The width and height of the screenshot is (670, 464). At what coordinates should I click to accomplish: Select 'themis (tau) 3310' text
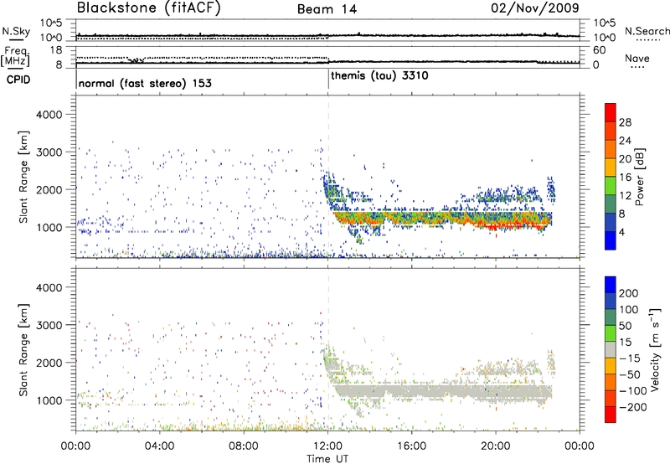(x=379, y=76)
